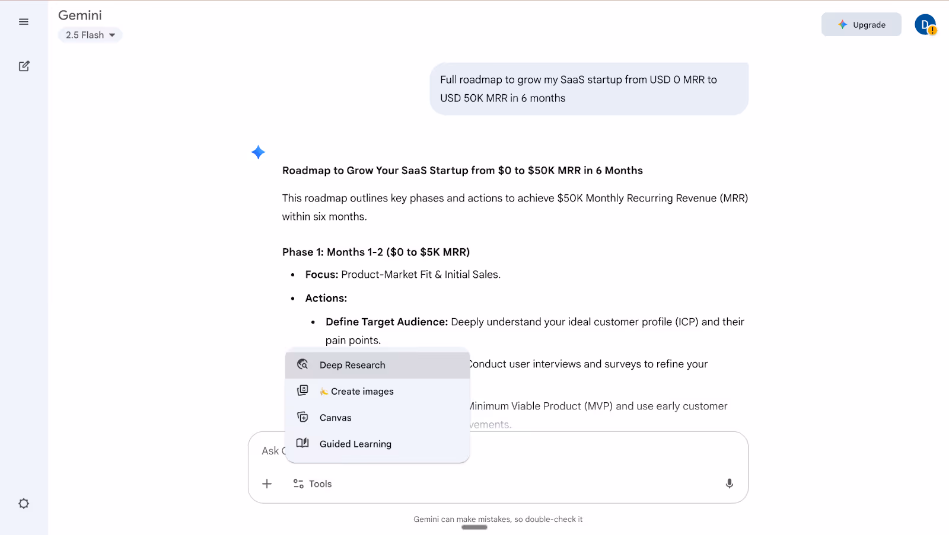Open the sidebar navigation menu

(x=23, y=21)
